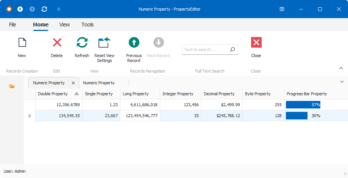Click the Integer Property column header

[x=181, y=94]
